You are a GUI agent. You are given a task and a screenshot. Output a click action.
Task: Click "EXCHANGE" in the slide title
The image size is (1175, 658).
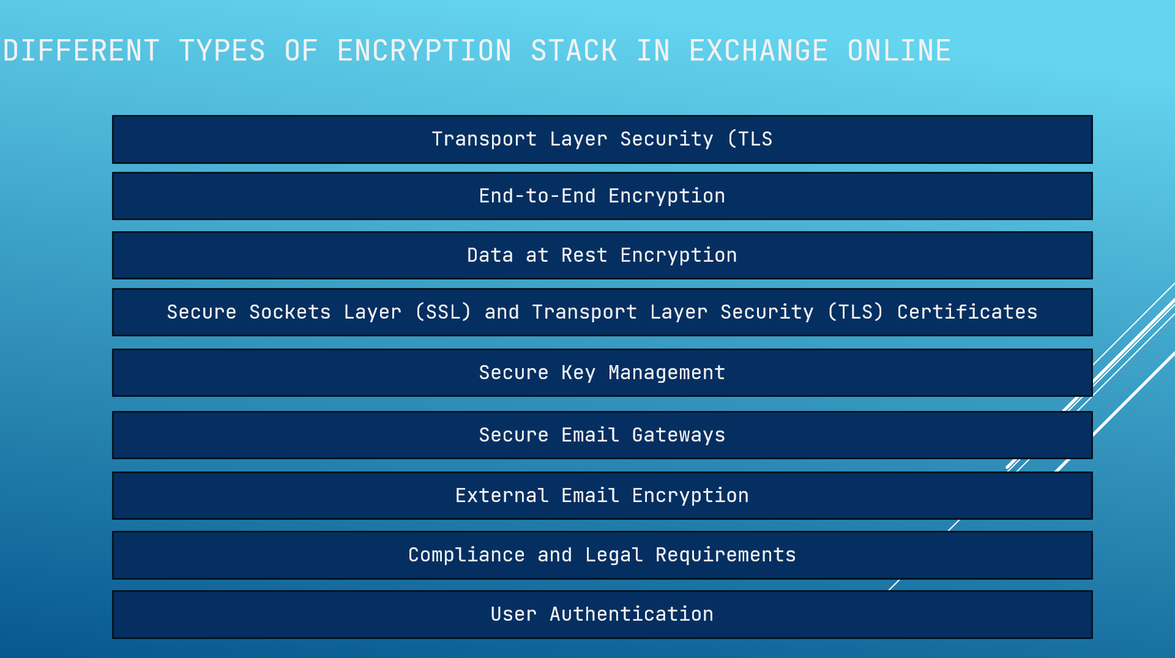pyautogui.click(x=759, y=51)
